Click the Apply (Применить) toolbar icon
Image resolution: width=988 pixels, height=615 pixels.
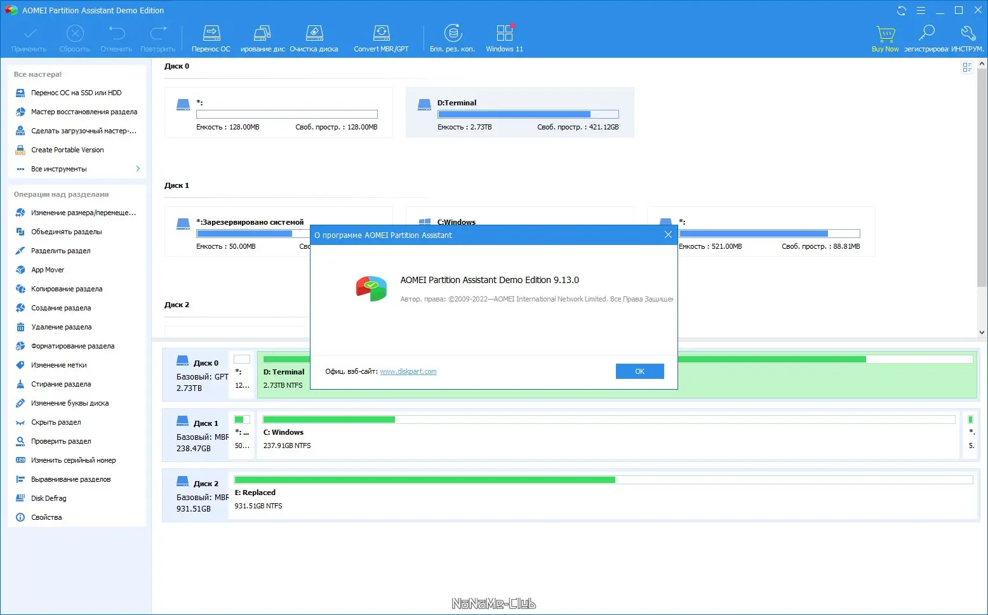click(29, 33)
